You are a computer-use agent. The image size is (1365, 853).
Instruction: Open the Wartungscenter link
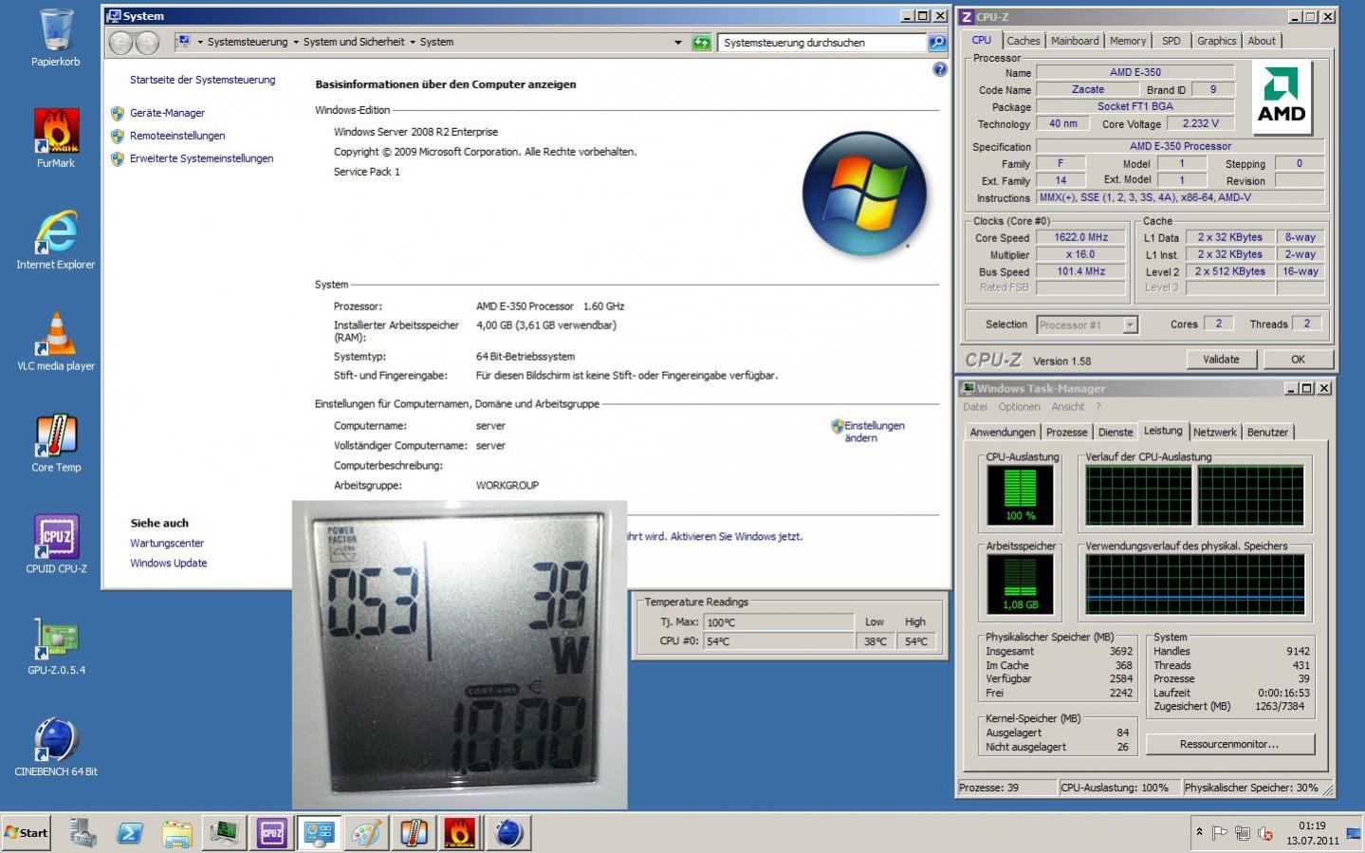click(167, 544)
